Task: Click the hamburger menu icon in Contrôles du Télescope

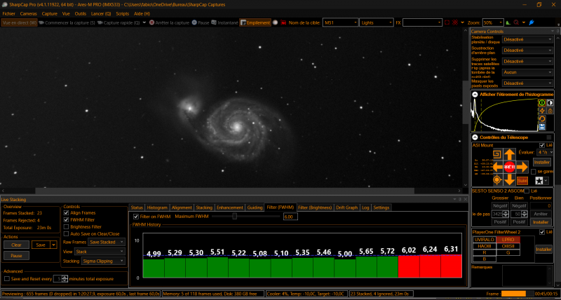Action: click(549, 137)
